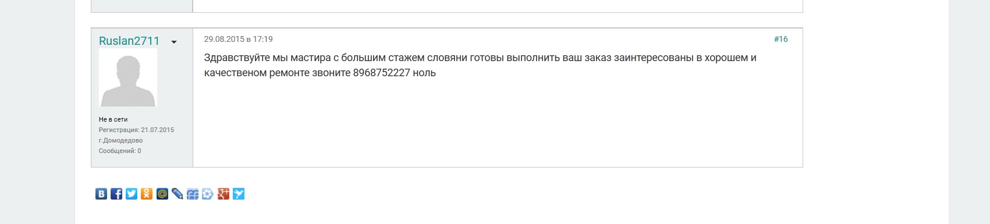This screenshot has width=990, height=224.
Task: Open the dropdown arrow beside Ruslan2711
Action: pos(173,42)
